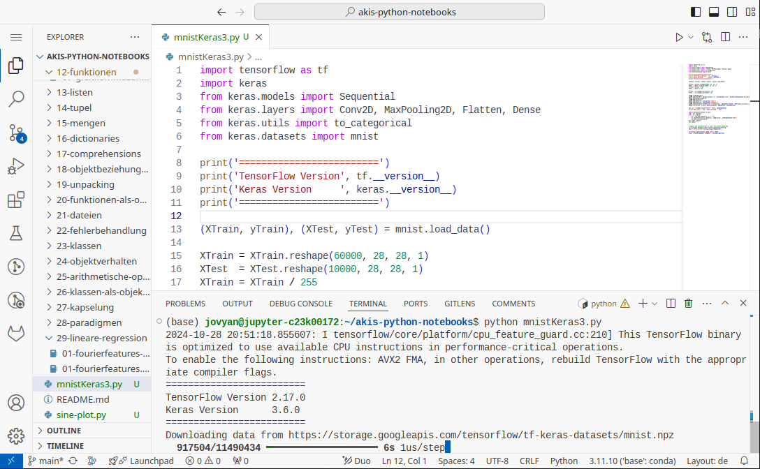The image size is (760, 469).
Task: Open the Search view in activity bar
Action: [x=15, y=99]
